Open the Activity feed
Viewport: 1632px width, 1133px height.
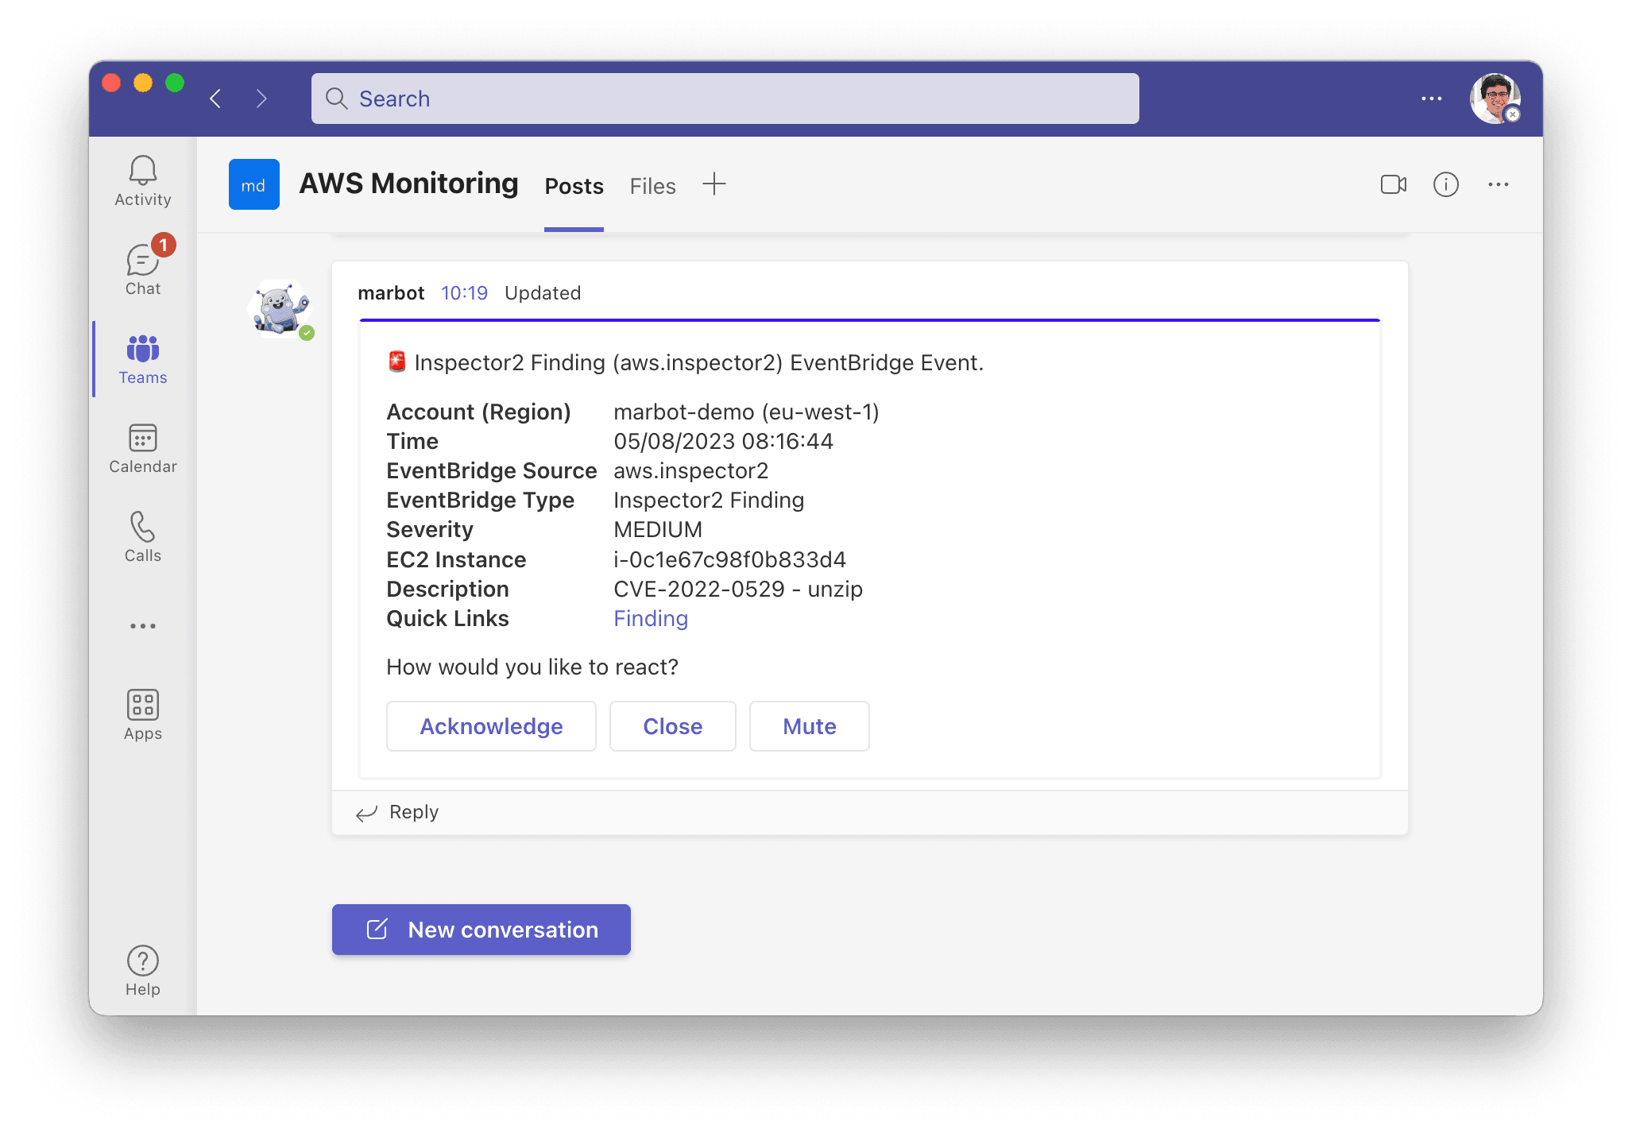(143, 181)
